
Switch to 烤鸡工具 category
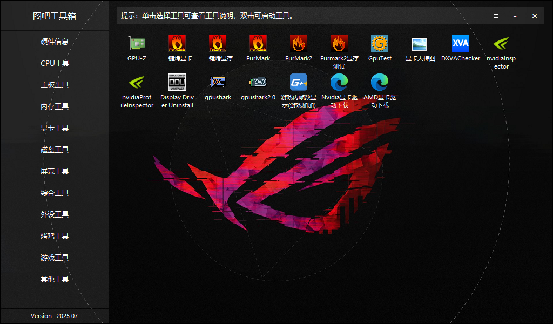(55, 236)
